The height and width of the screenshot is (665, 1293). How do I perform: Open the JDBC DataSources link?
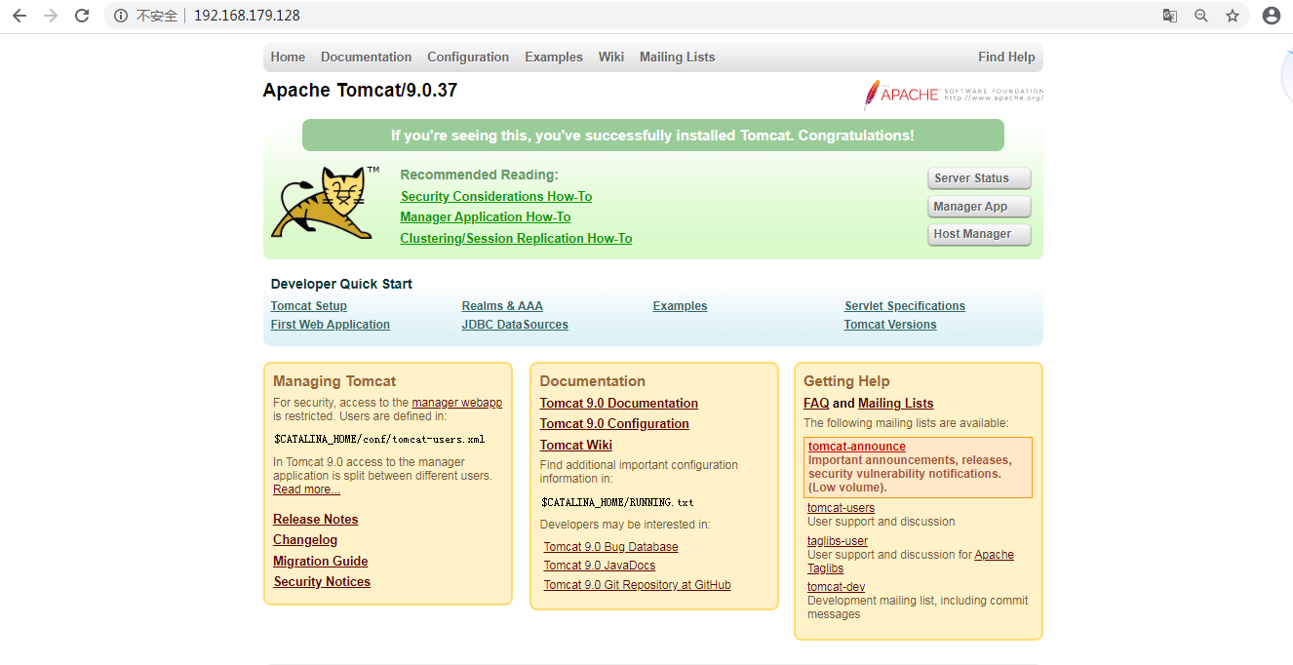pyautogui.click(x=515, y=325)
